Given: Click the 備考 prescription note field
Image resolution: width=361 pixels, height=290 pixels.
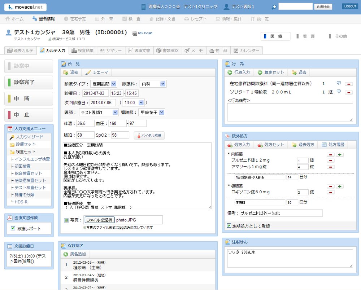Looking at the screenshot, I should (x=281, y=213).
